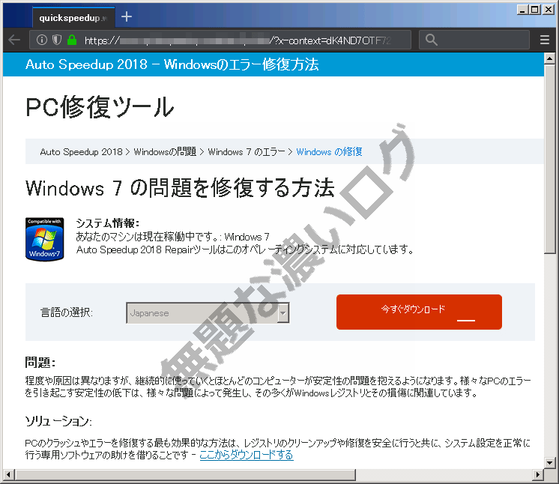Click inside the browser search field

474,40
